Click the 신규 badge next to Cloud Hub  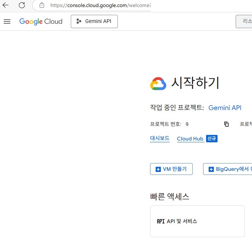click(x=212, y=139)
